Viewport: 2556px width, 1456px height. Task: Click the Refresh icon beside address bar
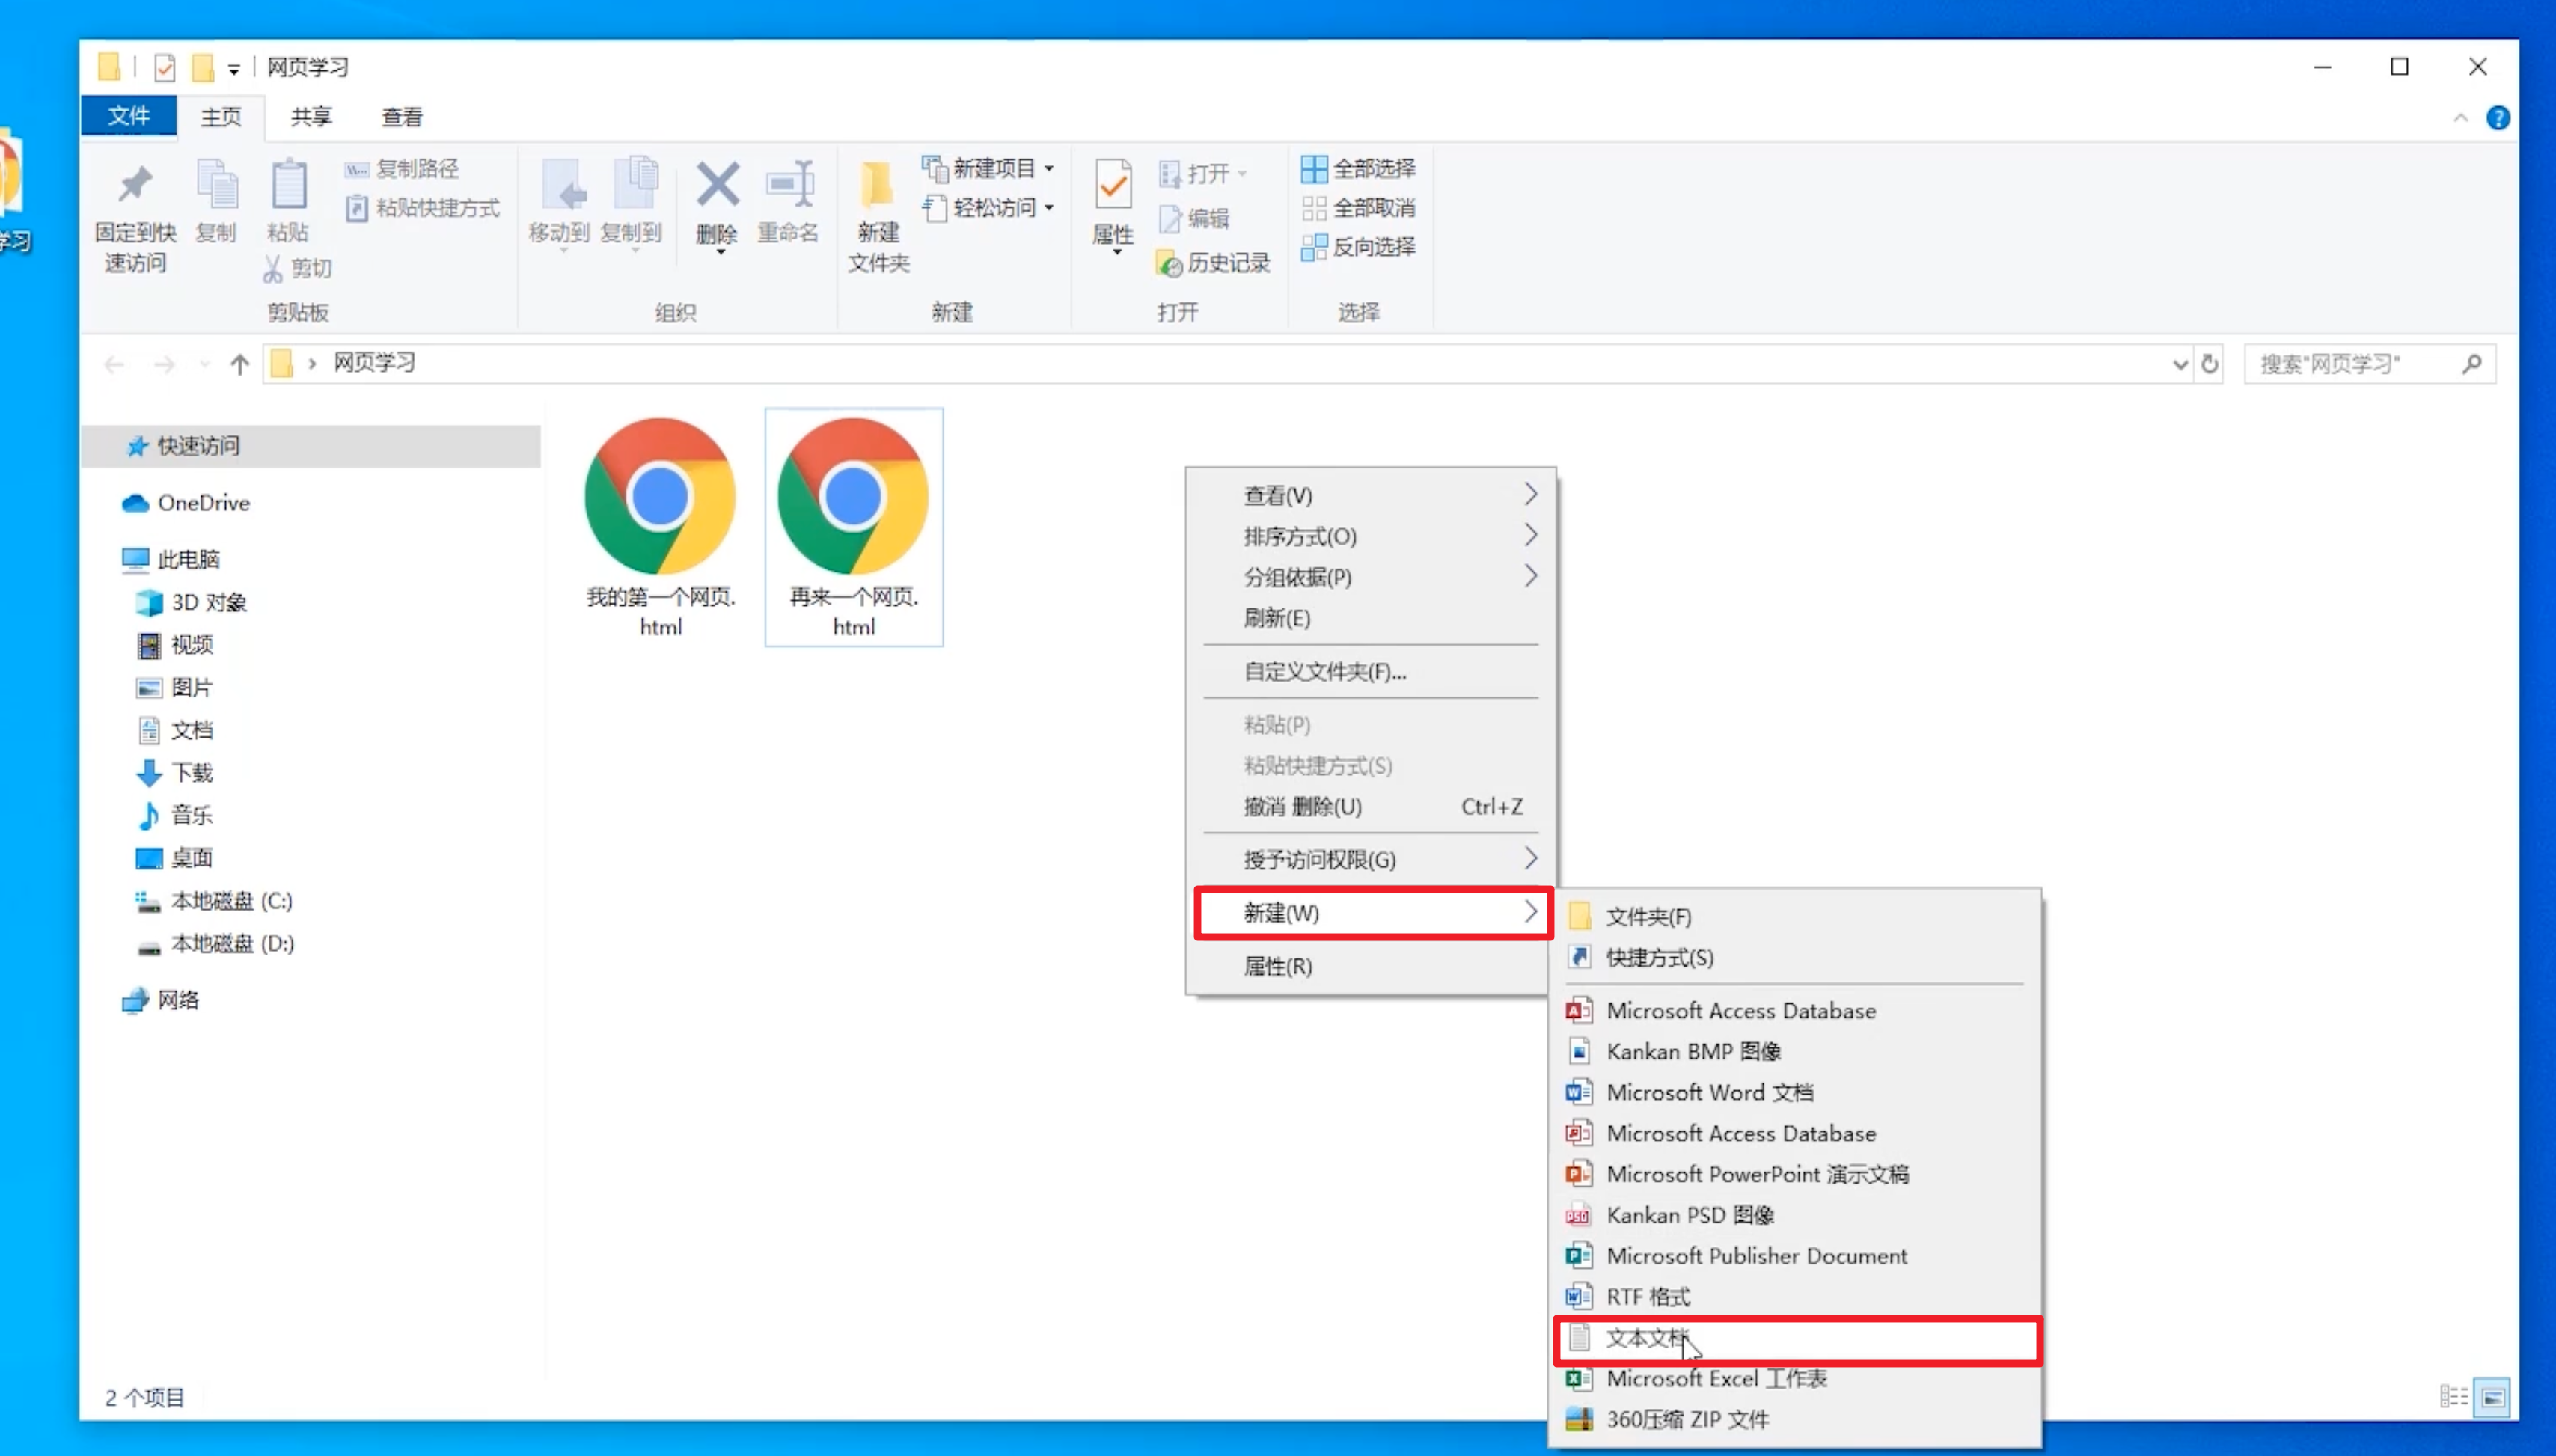pos(2209,364)
